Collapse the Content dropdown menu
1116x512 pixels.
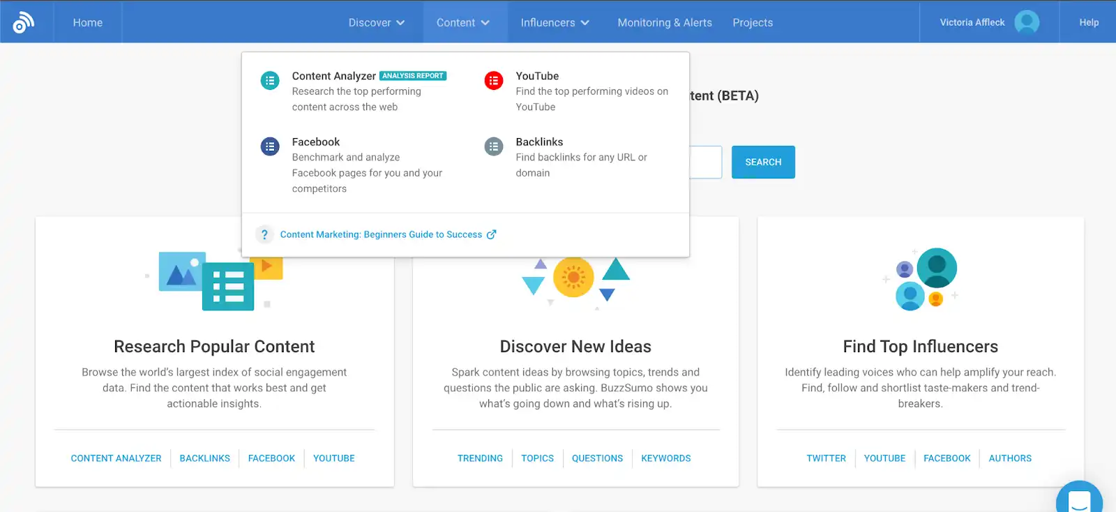[x=463, y=22]
